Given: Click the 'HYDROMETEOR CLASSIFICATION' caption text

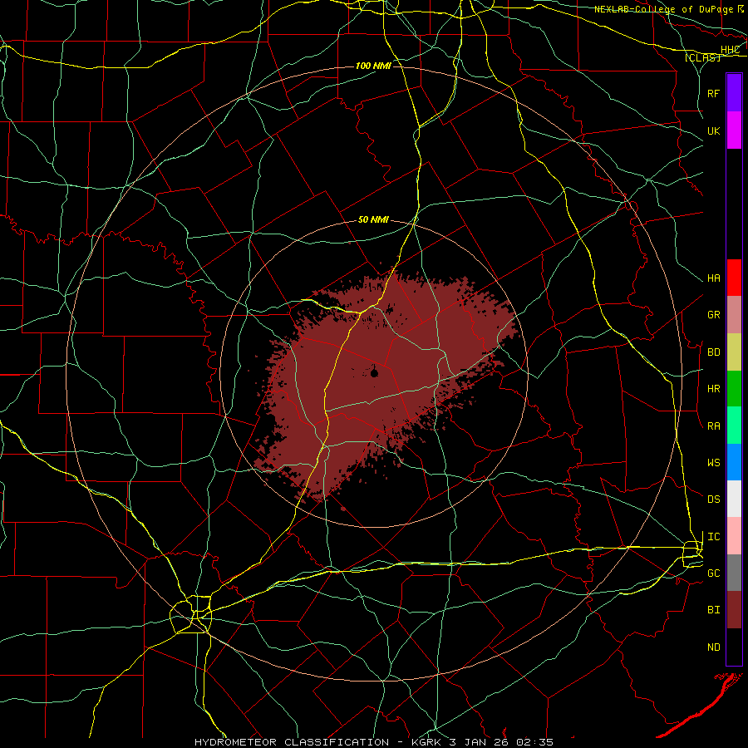Looking at the screenshot, I should click(292, 742).
